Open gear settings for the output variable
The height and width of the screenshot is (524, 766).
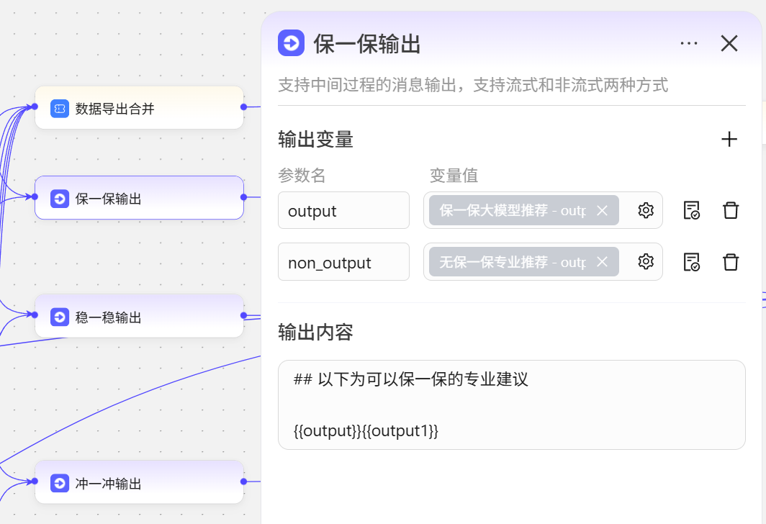point(646,210)
